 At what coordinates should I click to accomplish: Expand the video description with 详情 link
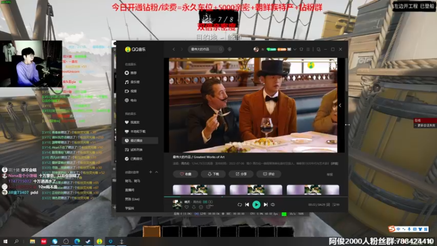(334, 163)
